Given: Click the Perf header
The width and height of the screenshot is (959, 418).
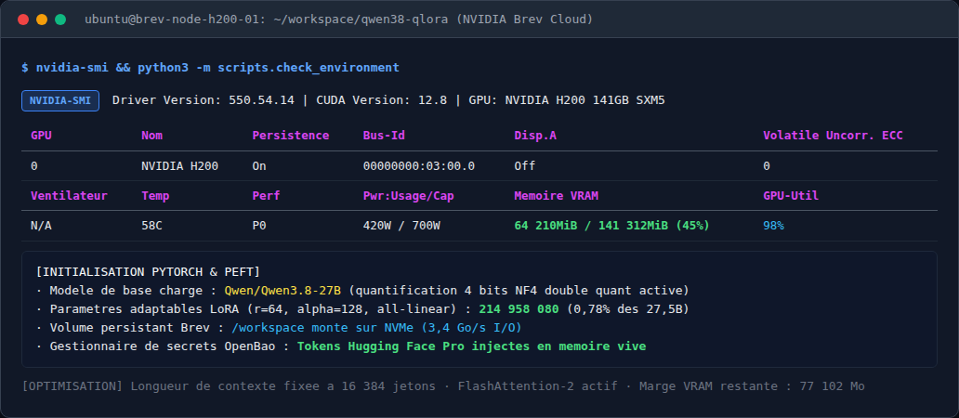Looking at the screenshot, I should [266, 196].
